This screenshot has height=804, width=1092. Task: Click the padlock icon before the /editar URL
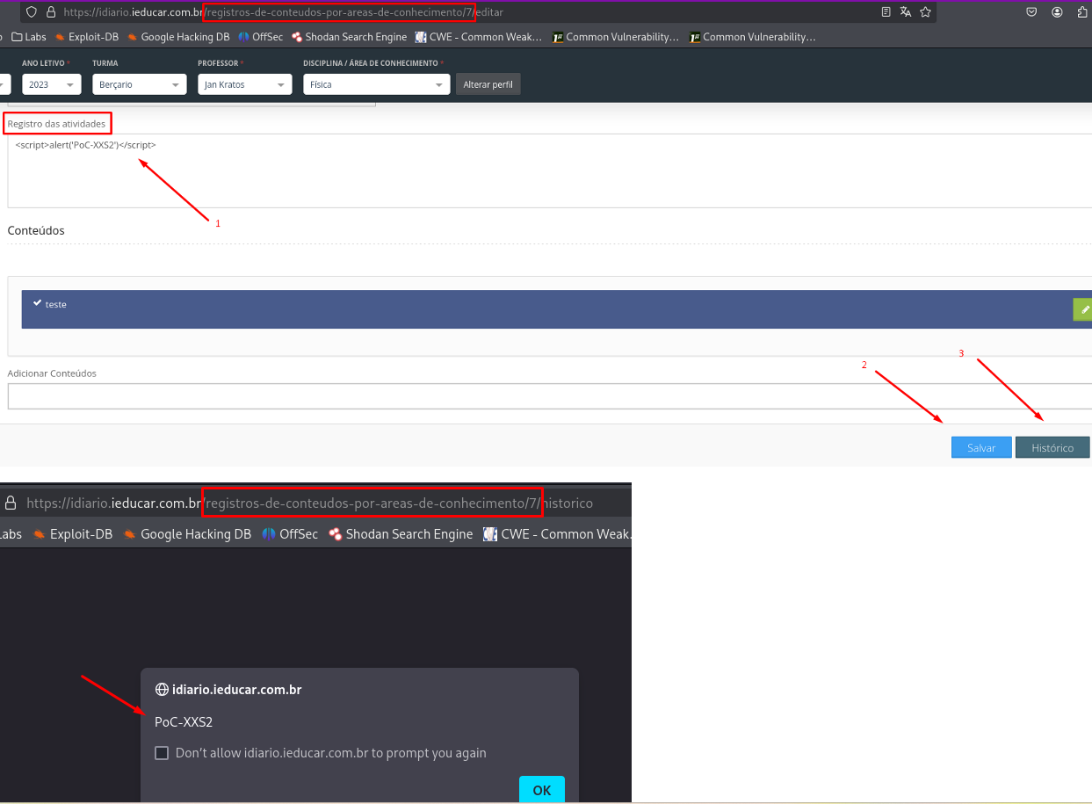click(x=50, y=12)
